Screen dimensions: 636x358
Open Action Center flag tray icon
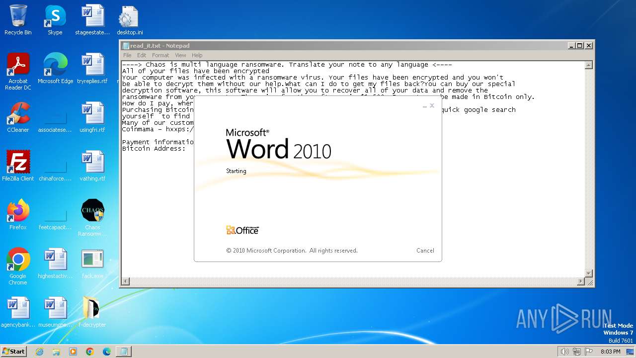point(589,352)
